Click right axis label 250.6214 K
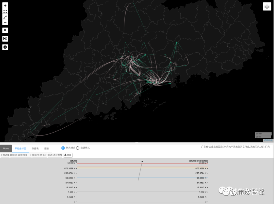Viewport: 274px width, 204px height. coord(201,173)
